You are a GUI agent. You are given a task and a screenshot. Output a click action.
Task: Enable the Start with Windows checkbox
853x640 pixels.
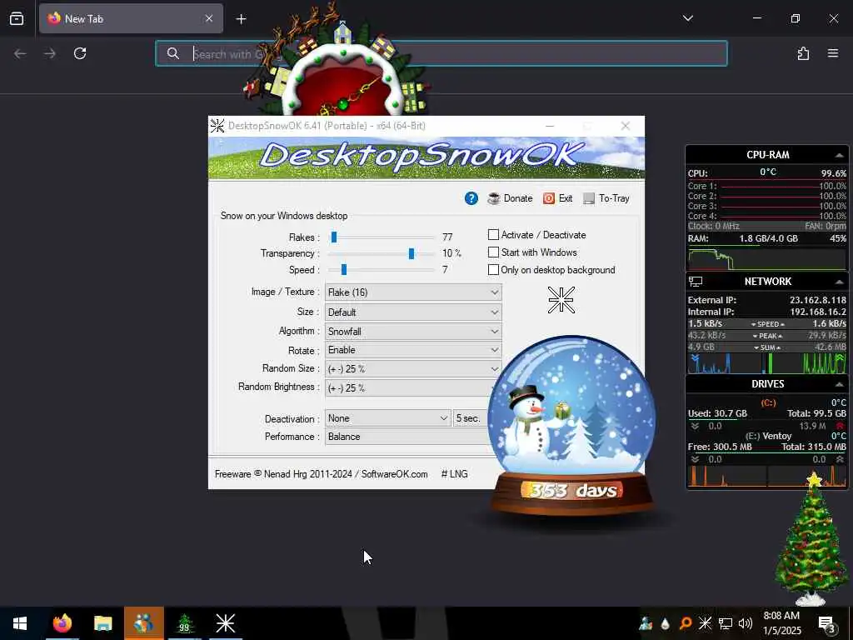click(493, 252)
